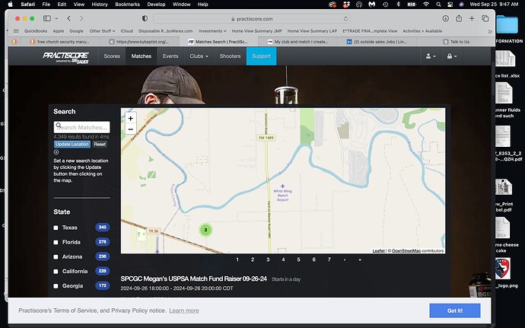The height and width of the screenshot is (328, 525).
Task: Open the Apple menu
Action: coord(10,5)
